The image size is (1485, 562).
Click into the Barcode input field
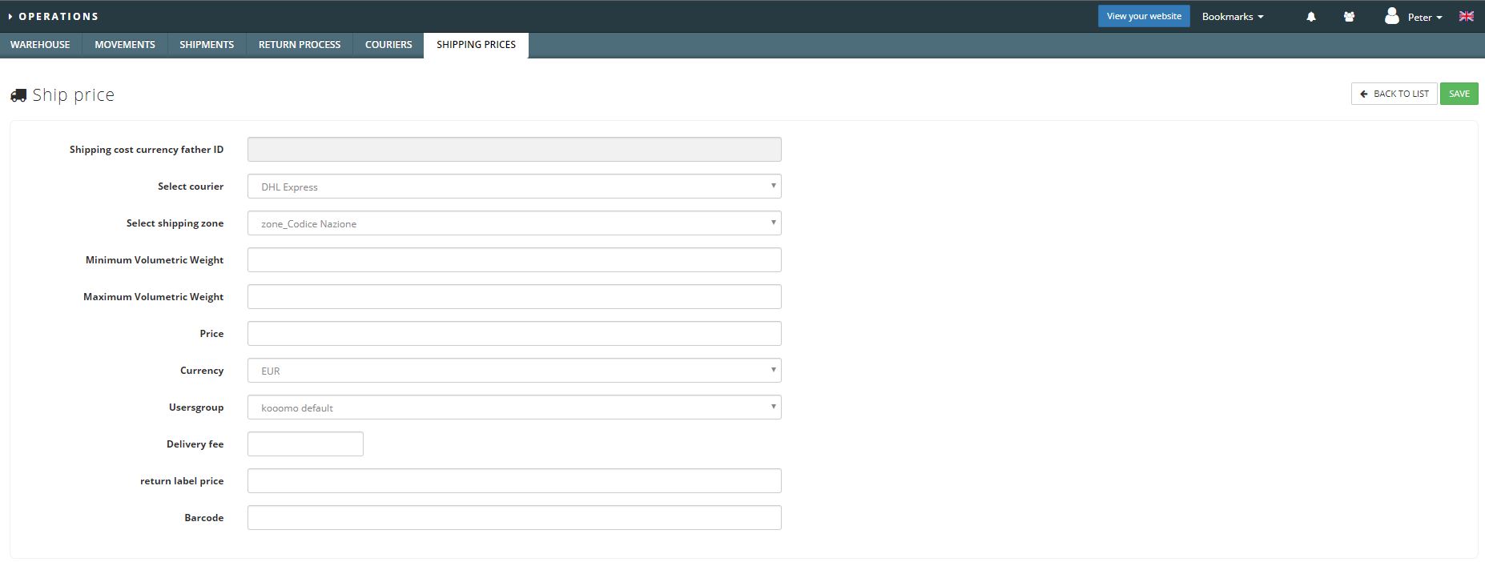pyautogui.click(x=514, y=518)
